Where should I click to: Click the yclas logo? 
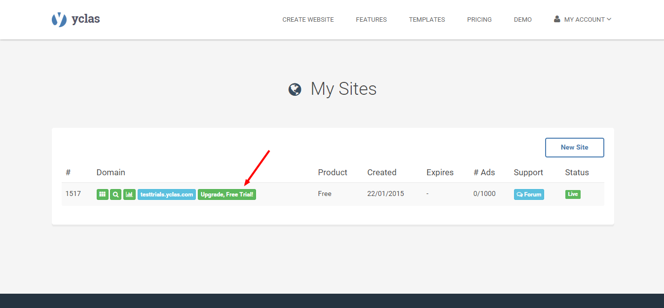tap(76, 20)
